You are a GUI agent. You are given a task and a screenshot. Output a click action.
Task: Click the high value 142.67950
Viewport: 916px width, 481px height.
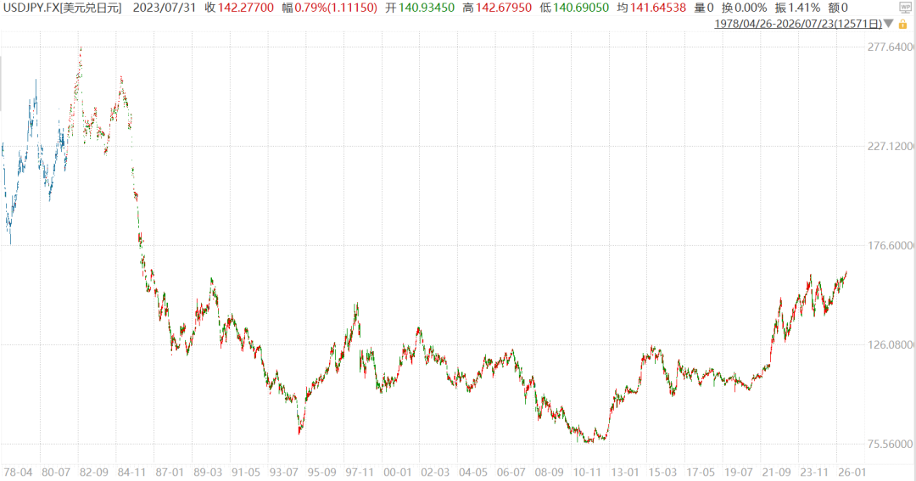coord(504,8)
